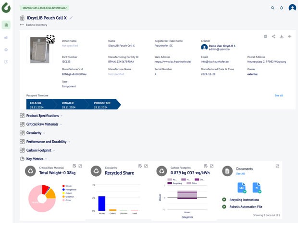This screenshot has height=240, width=298.
Task: Click the Documents round page icon
Action: coord(227,171)
